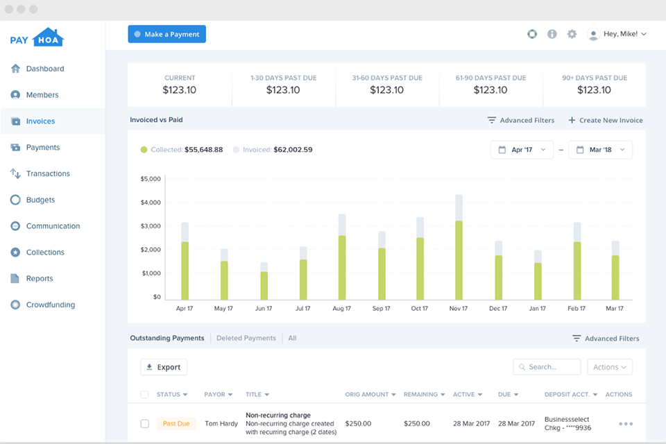This screenshot has width=666, height=444.
Task: Click the help info icon near the top right
Action: (552, 33)
